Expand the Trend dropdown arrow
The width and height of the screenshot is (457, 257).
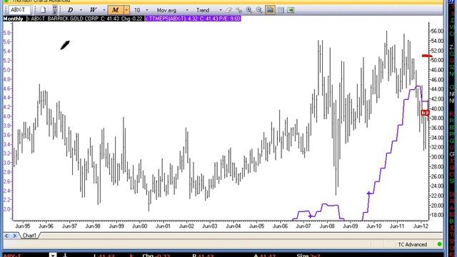[221, 10]
